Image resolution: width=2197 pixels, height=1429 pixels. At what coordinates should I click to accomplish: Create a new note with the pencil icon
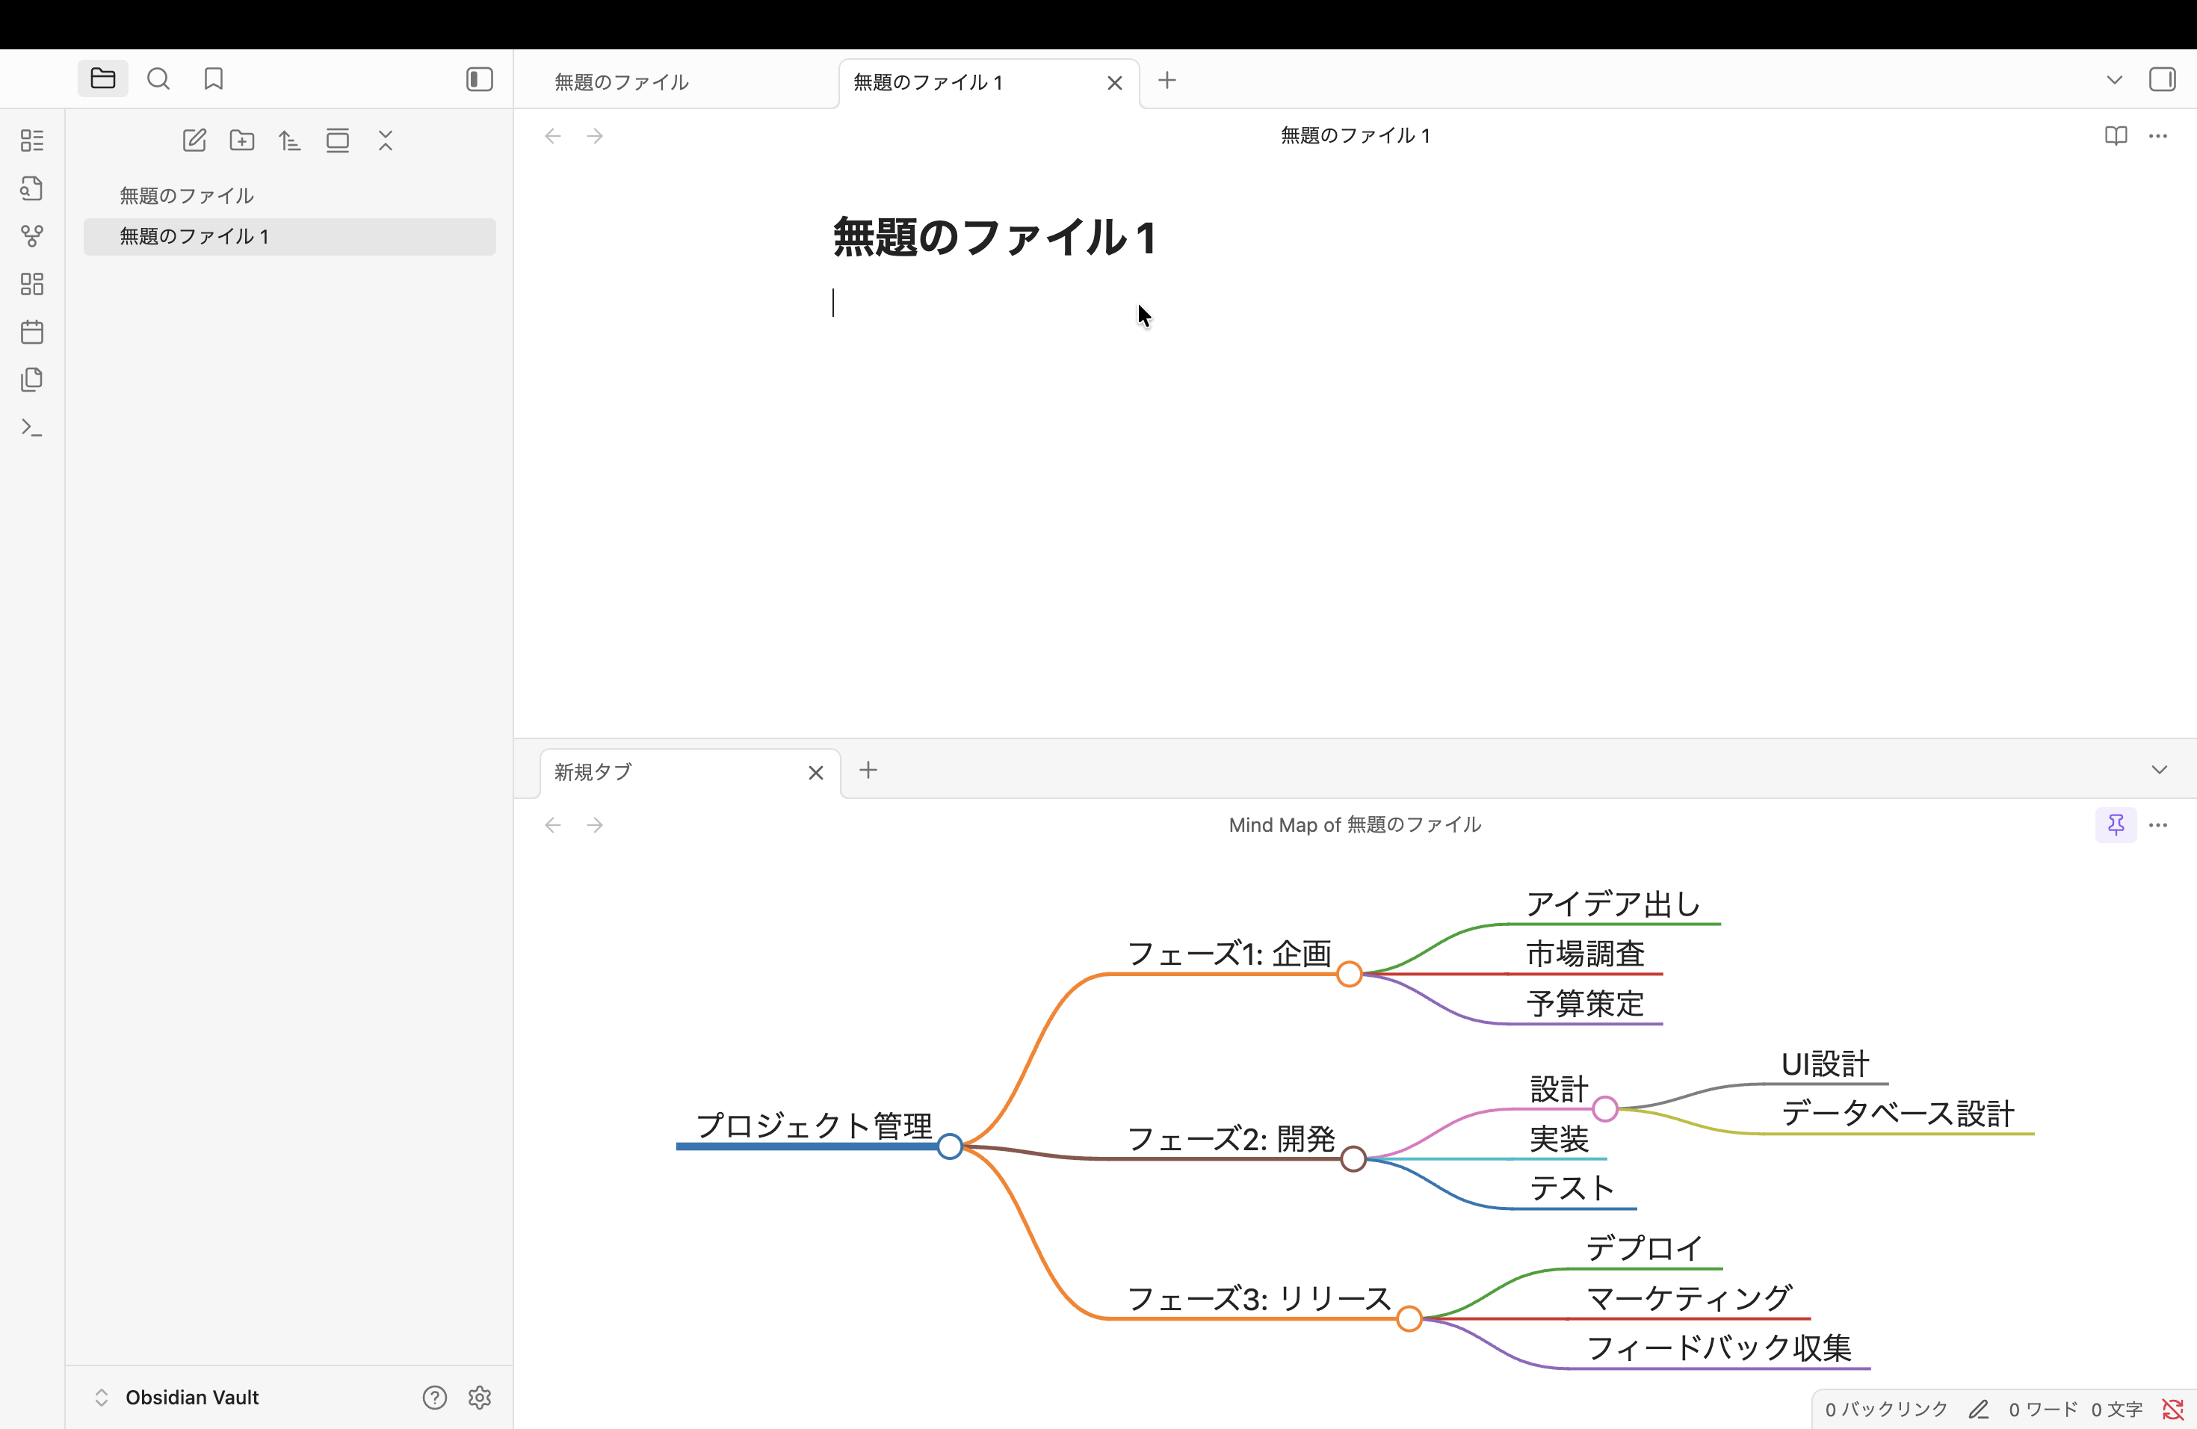click(194, 141)
